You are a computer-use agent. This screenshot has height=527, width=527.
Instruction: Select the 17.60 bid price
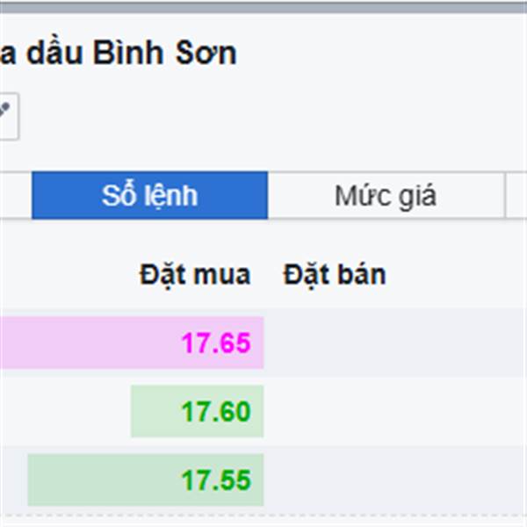point(216,411)
